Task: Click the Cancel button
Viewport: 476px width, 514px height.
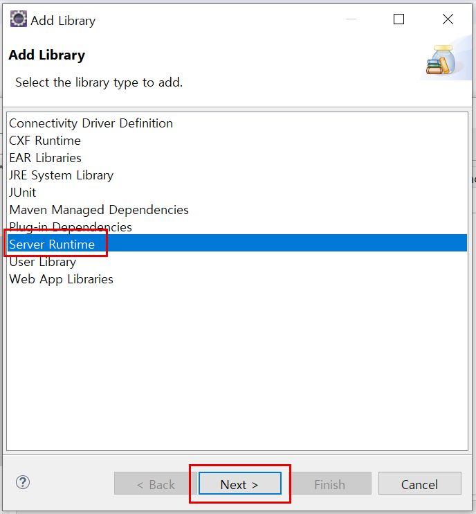Action: pyautogui.click(x=420, y=484)
